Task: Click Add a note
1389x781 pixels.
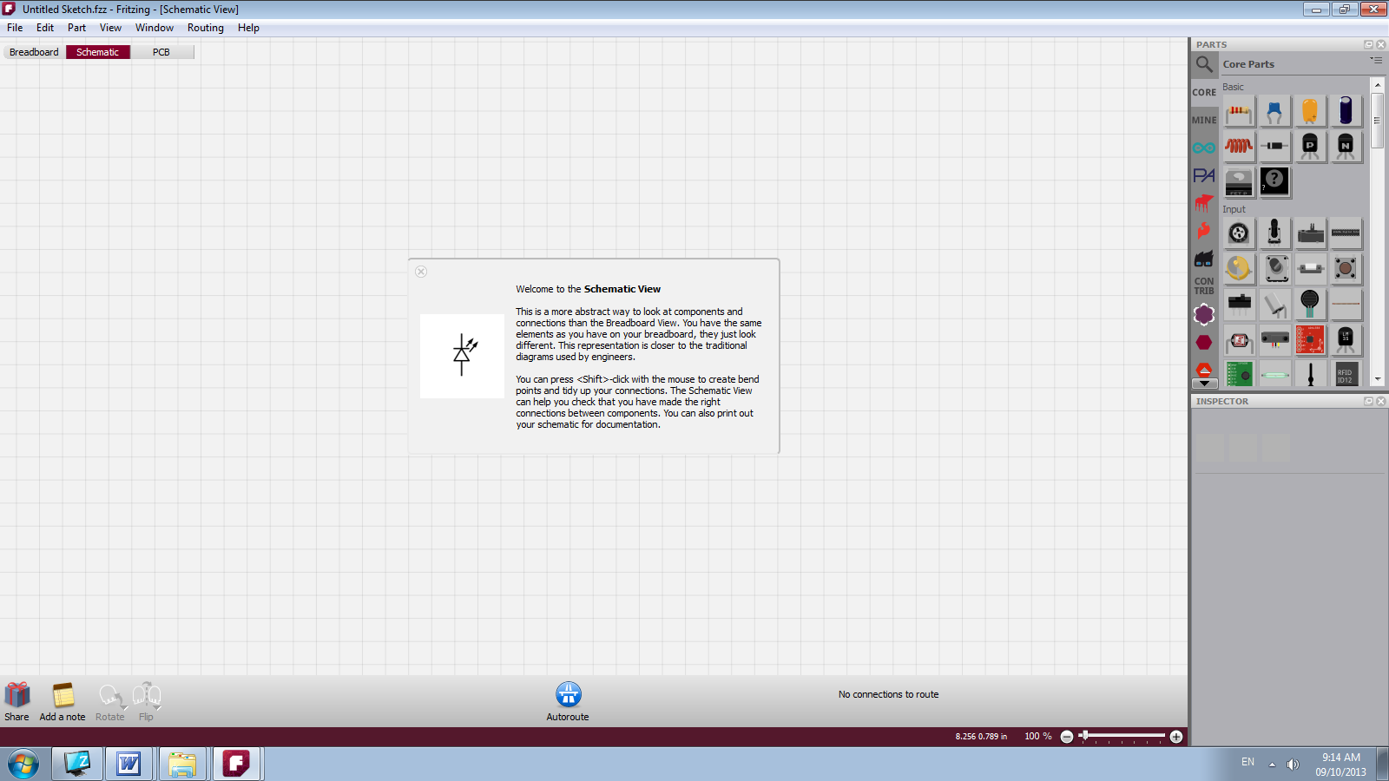Action: pyautogui.click(x=63, y=701)
